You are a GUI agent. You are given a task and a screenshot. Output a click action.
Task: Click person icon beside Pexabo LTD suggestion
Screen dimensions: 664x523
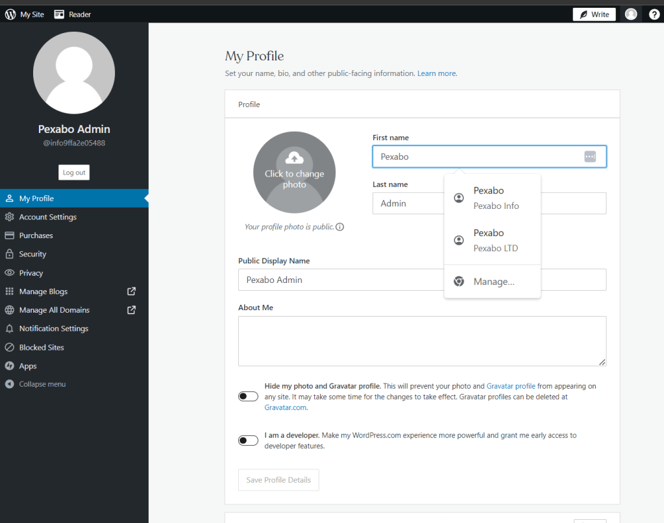(459, 240)
